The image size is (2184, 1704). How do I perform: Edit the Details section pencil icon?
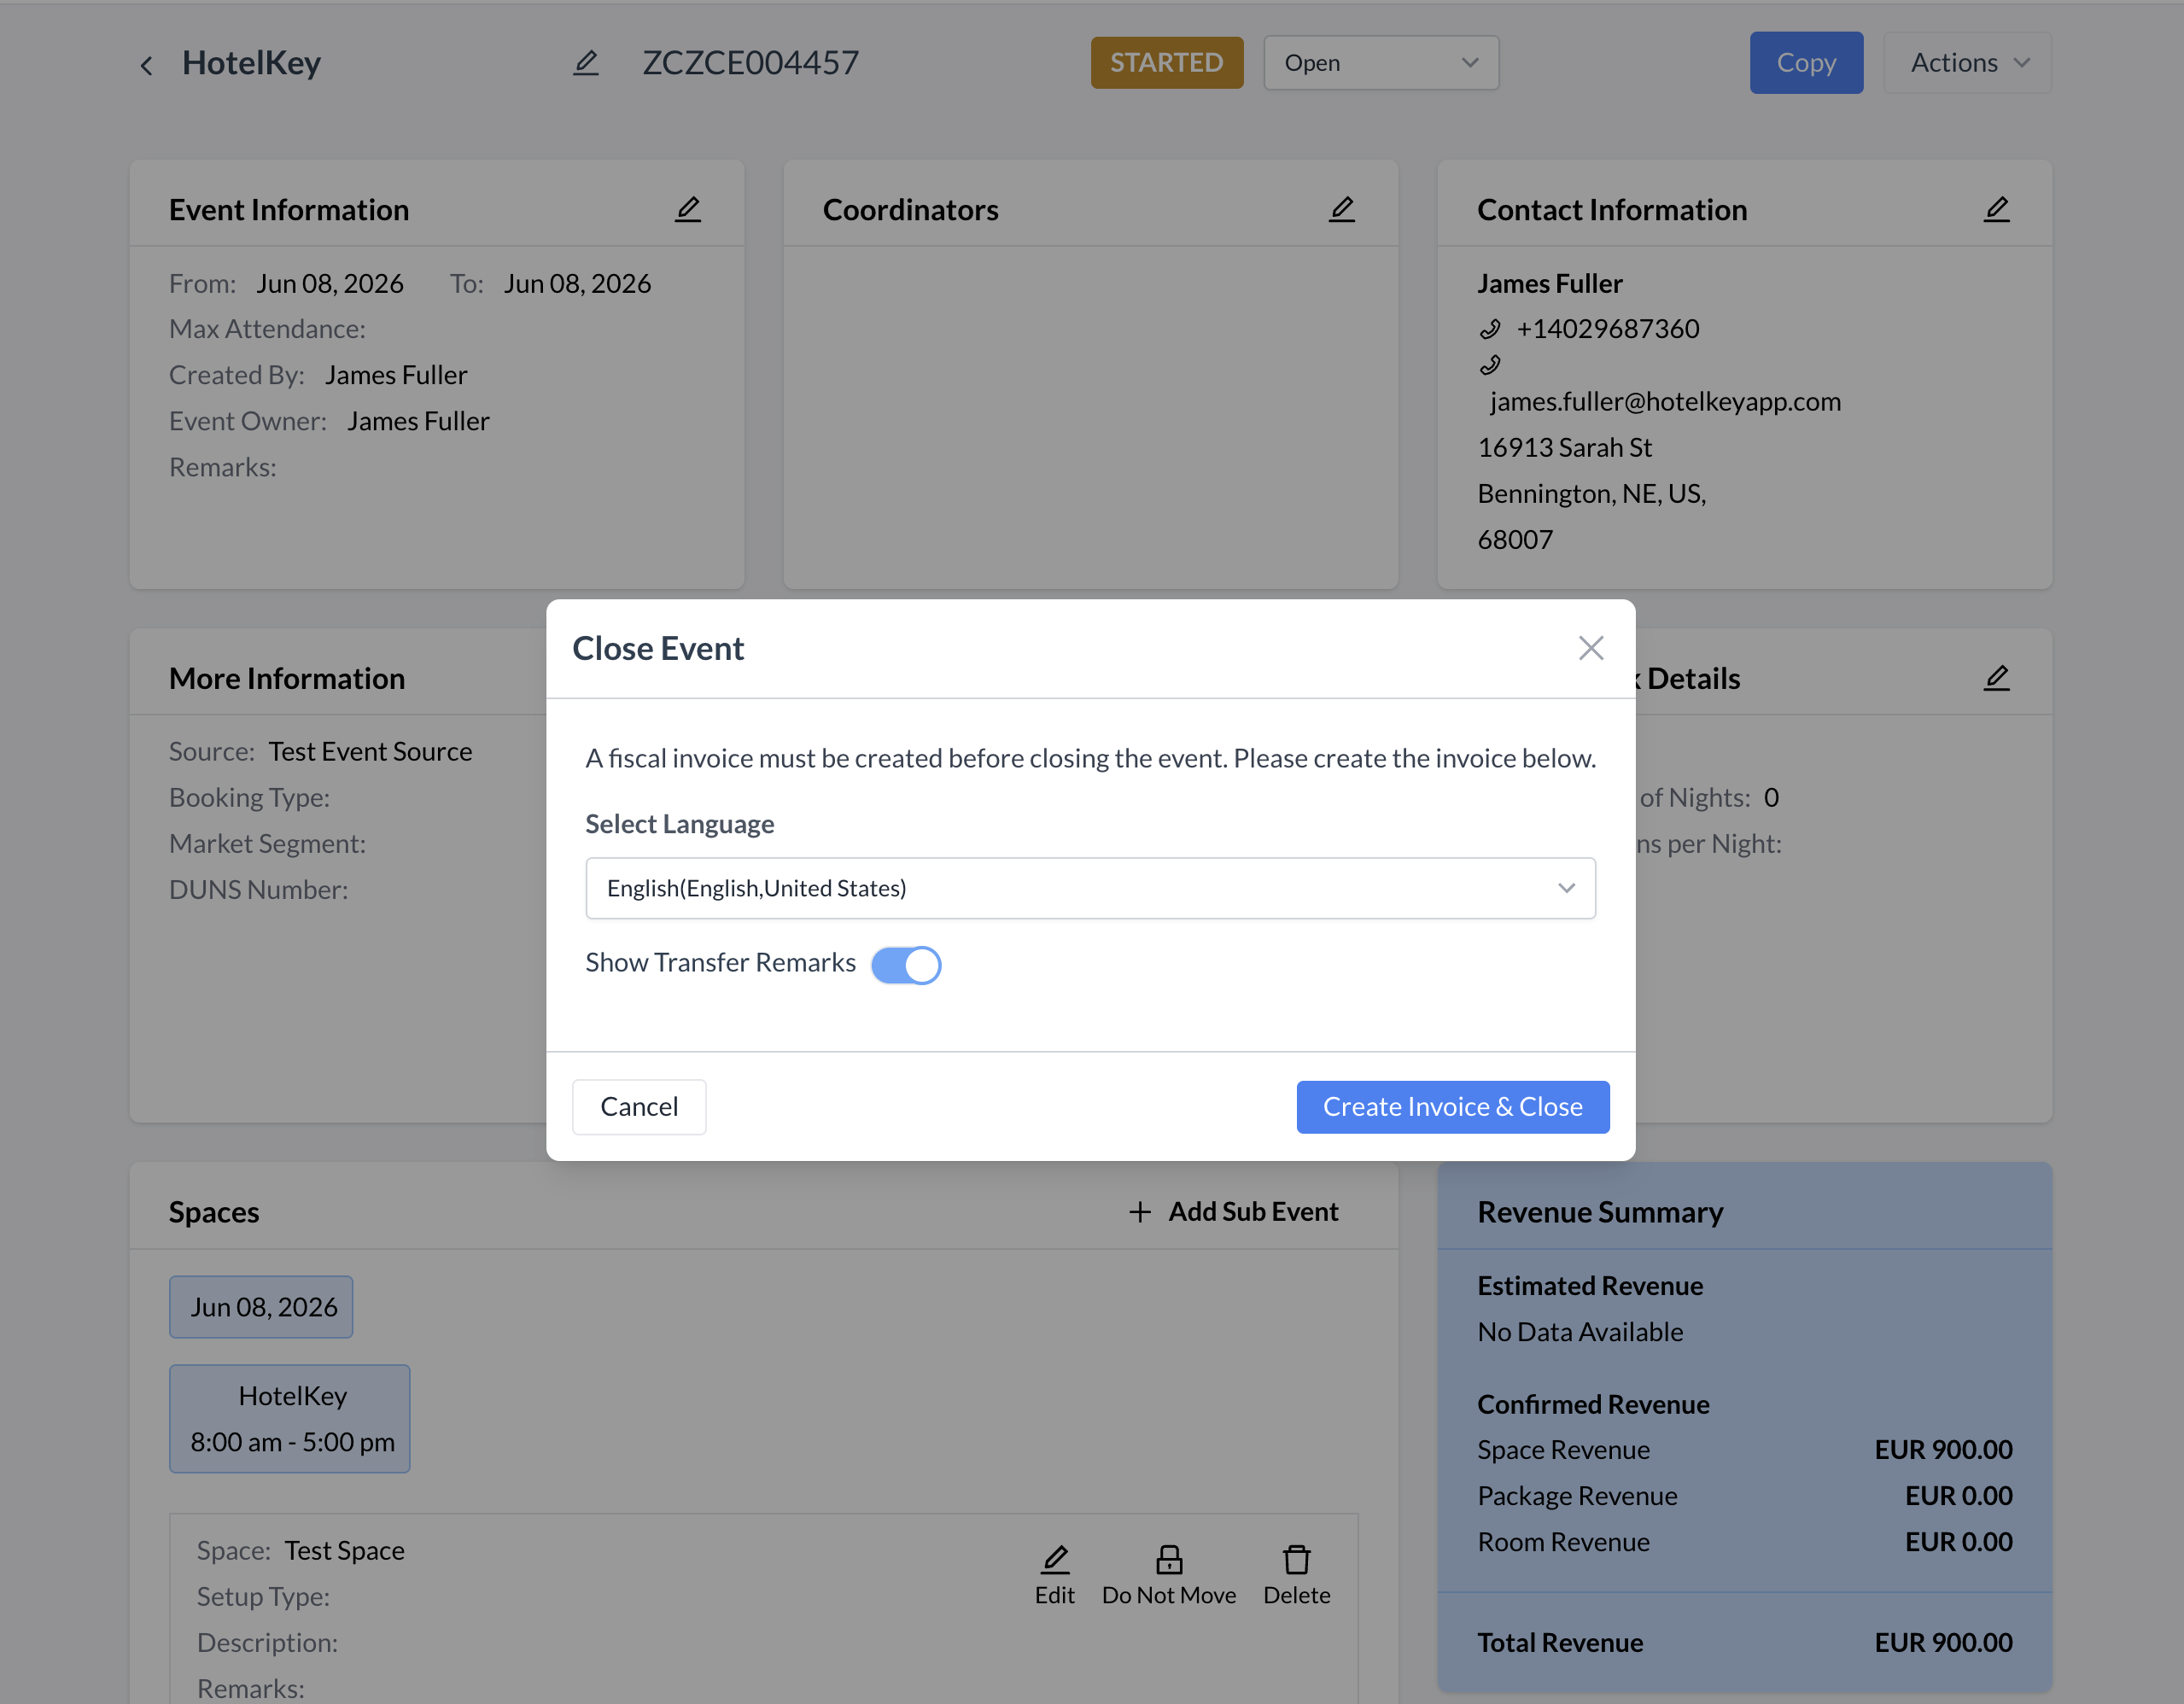[1997, 678]
